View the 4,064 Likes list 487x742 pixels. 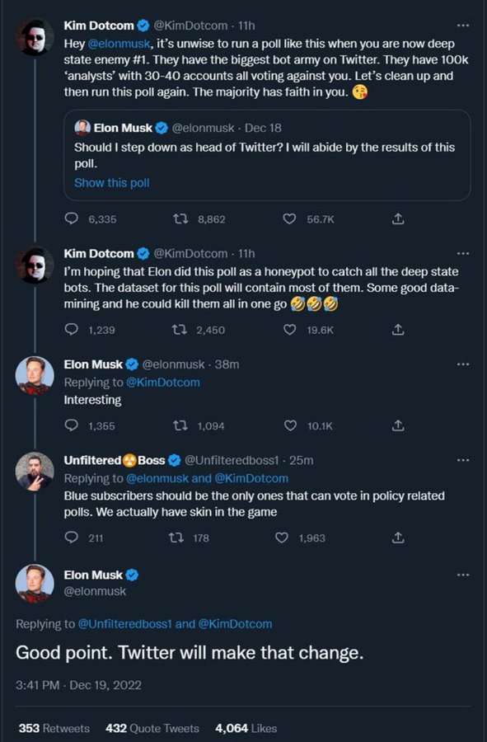coord(246,728)
